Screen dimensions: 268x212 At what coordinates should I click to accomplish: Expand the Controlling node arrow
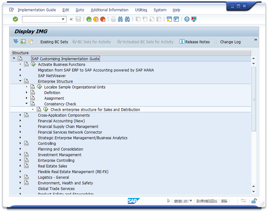pyautogui.click(x=20, y=143)
